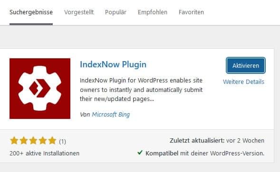Open the Vorgestellt tab
Viewport: 280px width, 172px height.
point(79,12)
